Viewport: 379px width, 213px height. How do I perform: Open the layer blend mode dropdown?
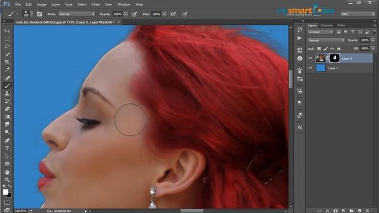coord(326,40)
